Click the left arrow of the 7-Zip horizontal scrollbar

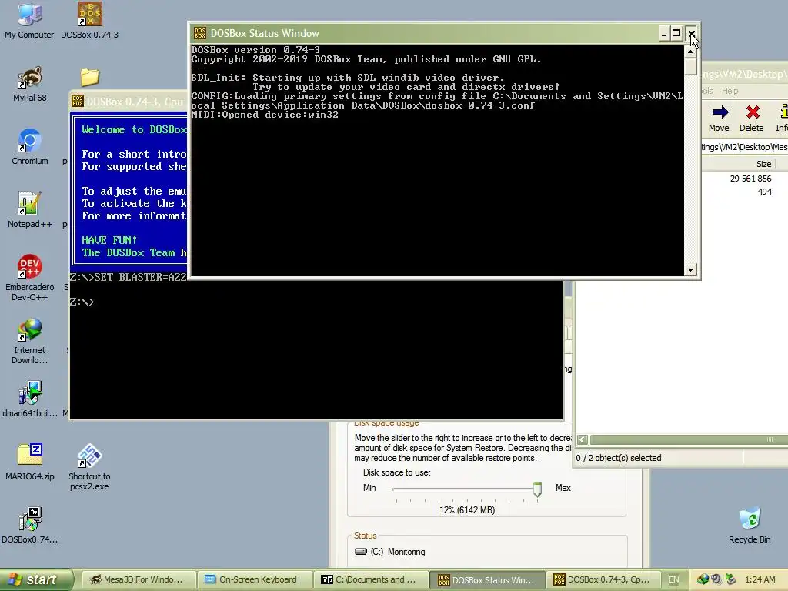coord(583,439)
